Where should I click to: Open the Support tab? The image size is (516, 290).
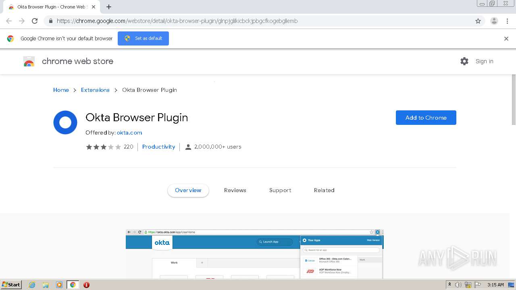click(280, 190)
